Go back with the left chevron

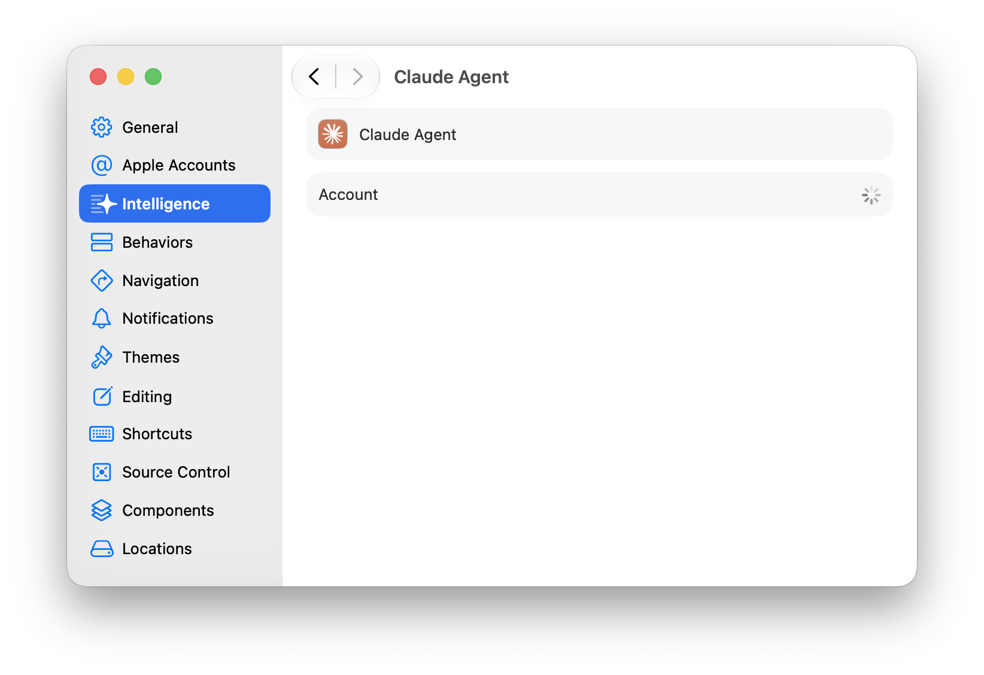314,77
